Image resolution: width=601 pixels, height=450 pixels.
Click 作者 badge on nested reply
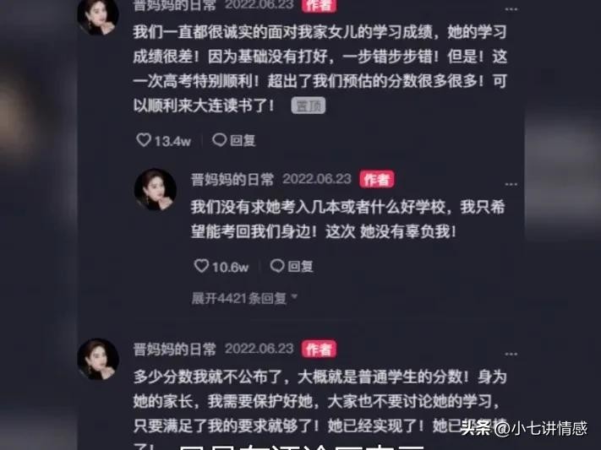point(376,179)
